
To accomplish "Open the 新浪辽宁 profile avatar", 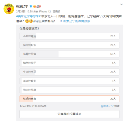I will pyautogui.click(x=9, y=9).
